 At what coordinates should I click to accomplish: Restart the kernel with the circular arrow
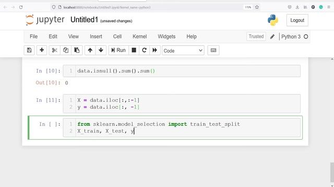tap(144, 50)
